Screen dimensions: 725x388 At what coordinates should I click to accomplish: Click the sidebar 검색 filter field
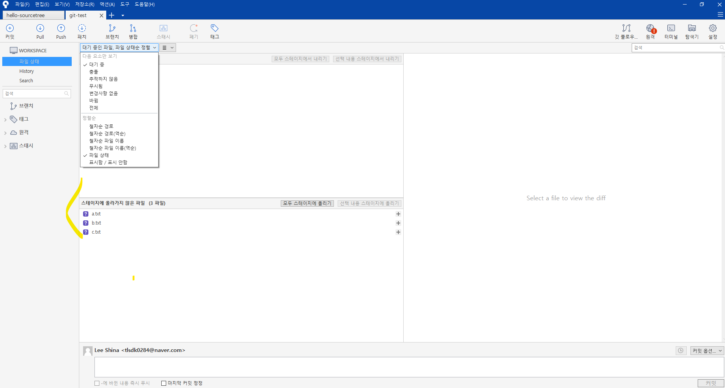pos(37,93)
